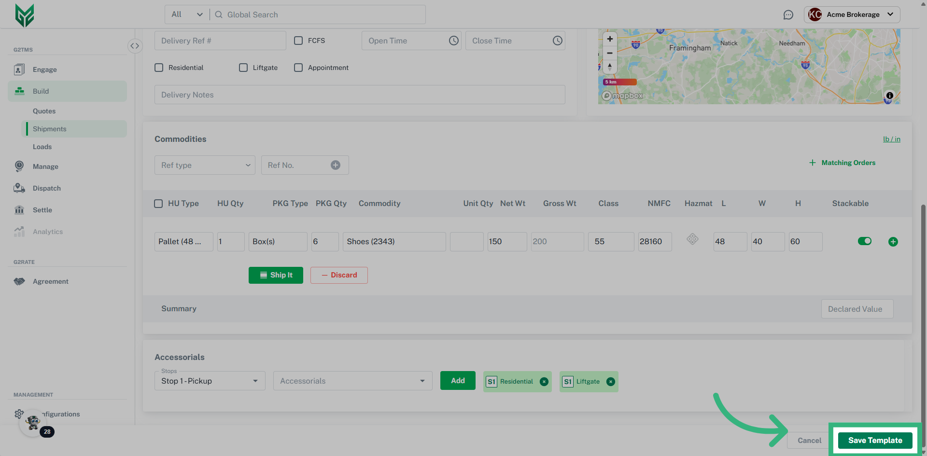Click the Ref No. plus icon
927x456 pixels.
[x=336, y=165]
